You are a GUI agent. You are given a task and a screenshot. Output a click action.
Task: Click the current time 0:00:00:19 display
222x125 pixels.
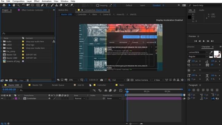point(9,90)
